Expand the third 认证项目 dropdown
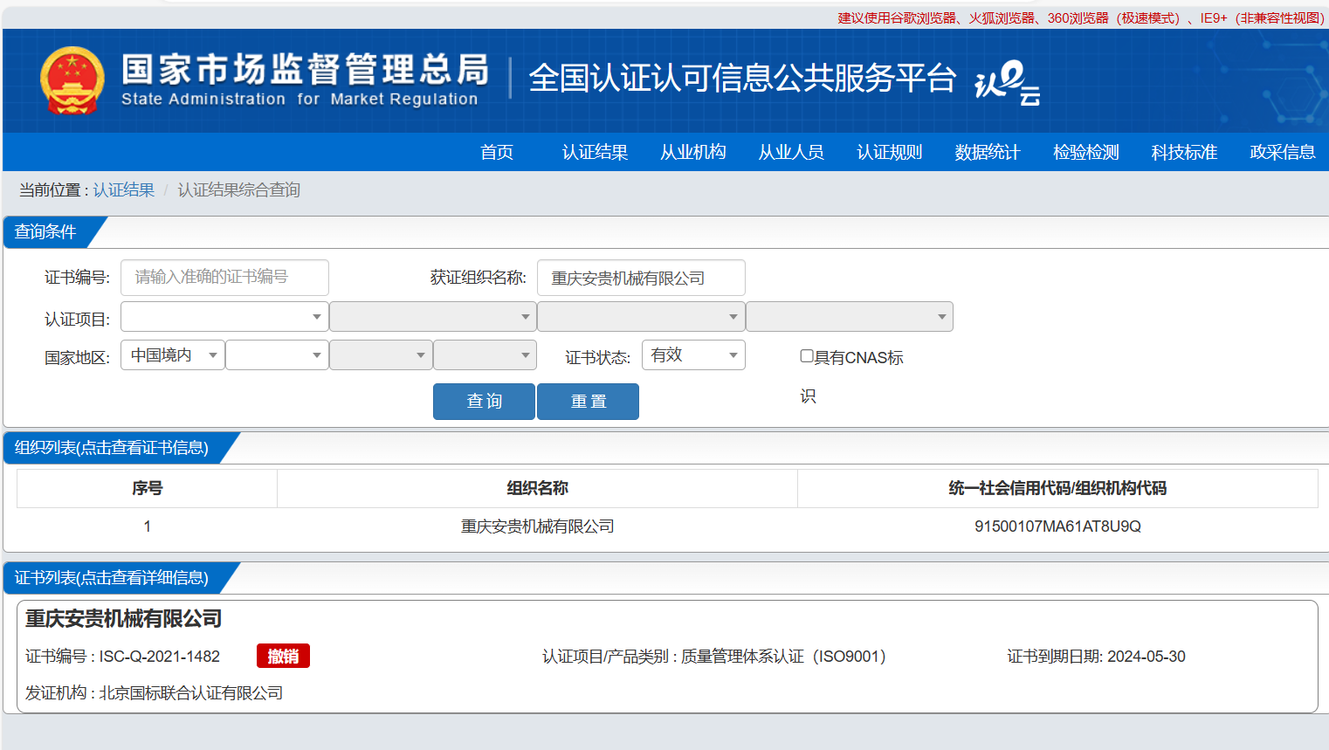Image resolution: width=1329 pixels, height=750 pixels. pyautogui.click(x=641, y=317)
